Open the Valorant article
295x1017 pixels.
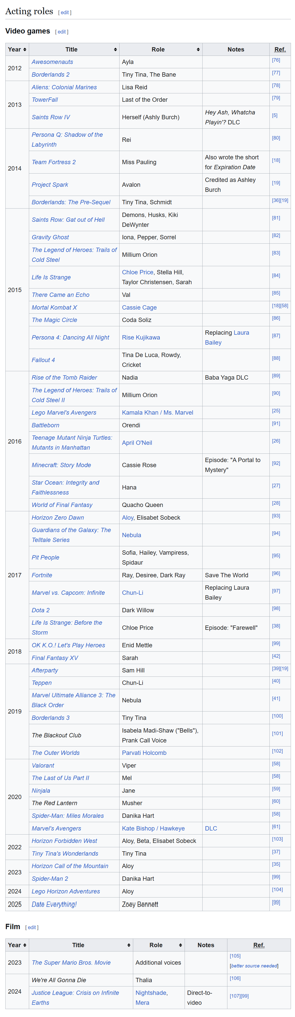(x=43, y=766)
